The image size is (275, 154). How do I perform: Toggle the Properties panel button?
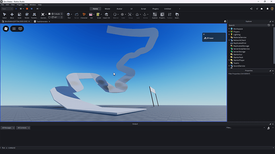coord(162,15)
